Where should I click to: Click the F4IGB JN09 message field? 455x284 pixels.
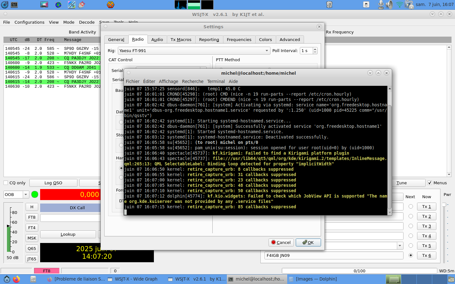(x=334, y=255)
